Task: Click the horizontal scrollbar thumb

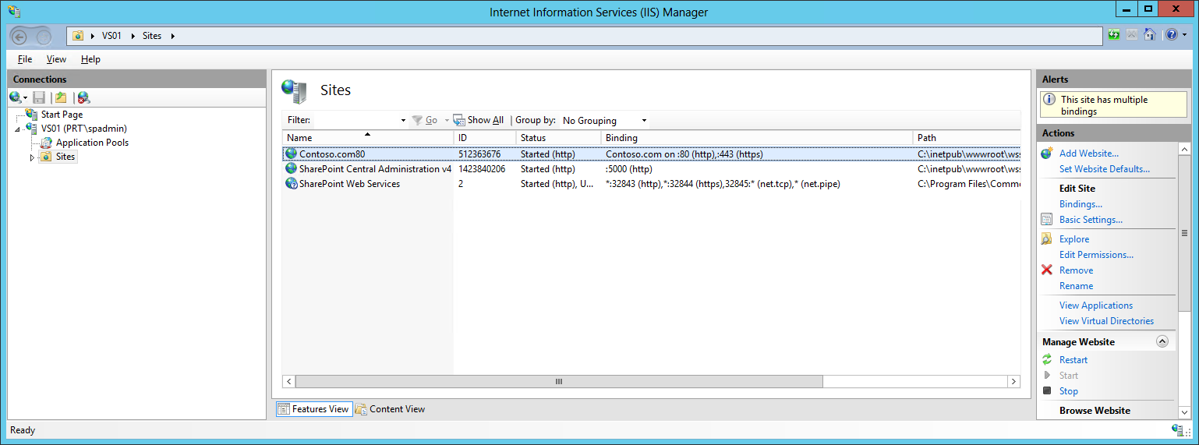Action: (x=558, y=382)
